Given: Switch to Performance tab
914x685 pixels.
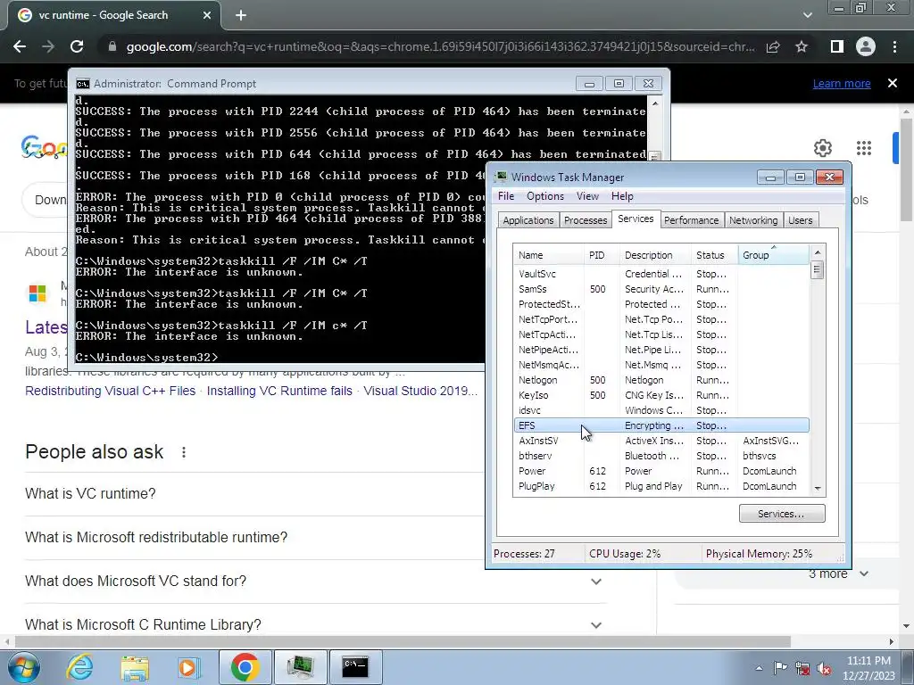Looking at the screenshot, I should (x=692, y=220).
